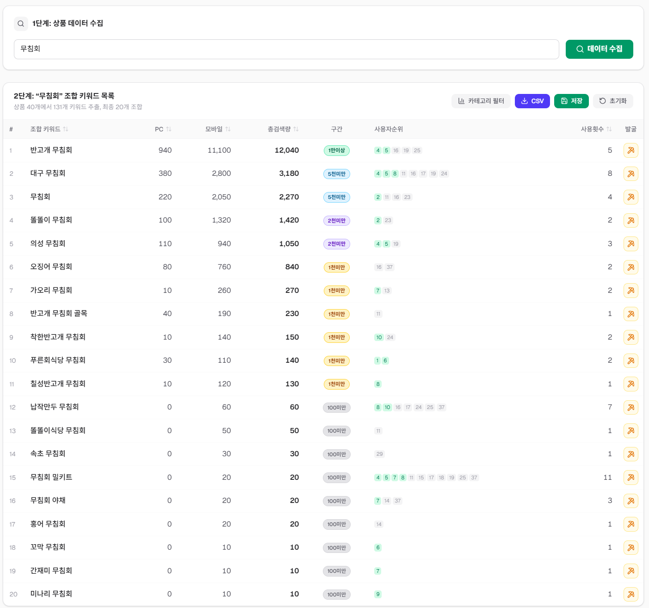Click the 발굴 icon for 칠성반고개 무침회
Screen dimensions: 649x608
pyautogui.click(x=631, y=384)
